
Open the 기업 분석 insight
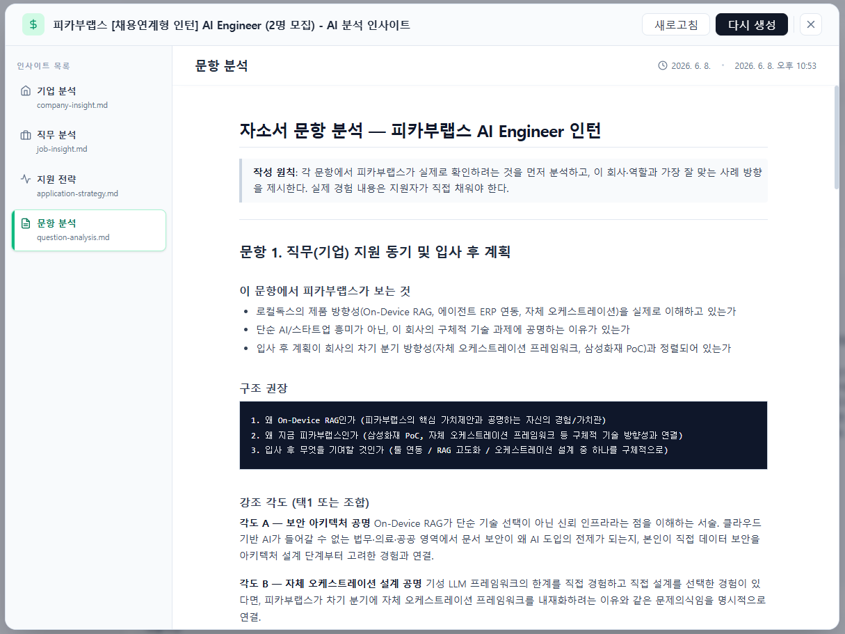89,97
